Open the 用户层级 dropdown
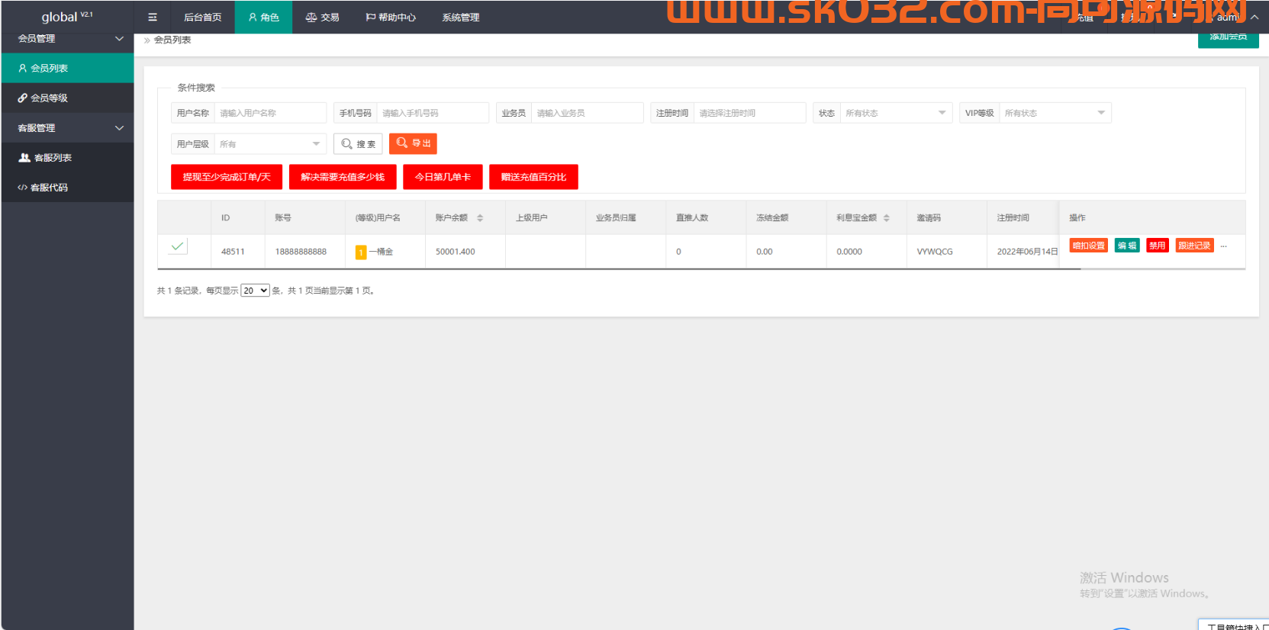1269x630 pixels. pos(270,144)
